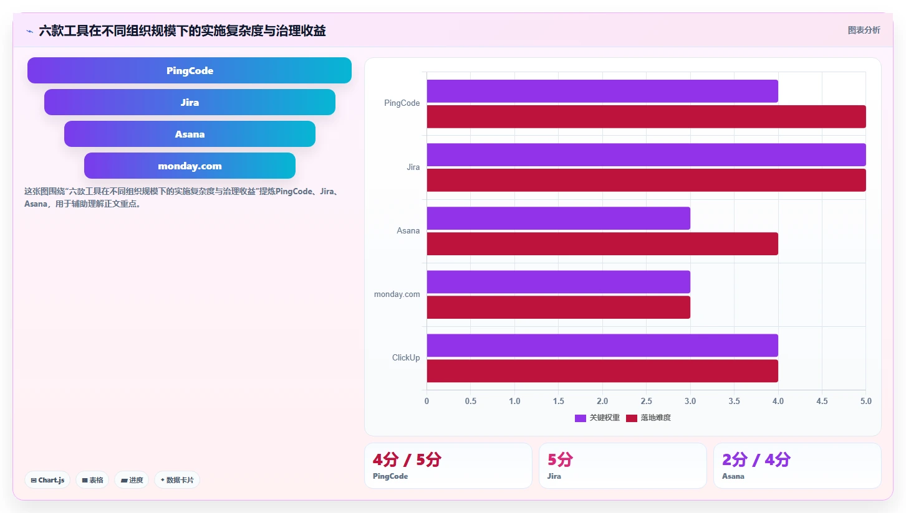The height and width of the screenshot is (513, 906).
Task: Click the Chart.js tag chip
Action: [47, 480]
